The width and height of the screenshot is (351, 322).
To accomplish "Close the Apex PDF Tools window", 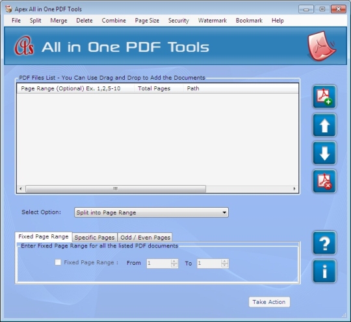I will (339, 9).
